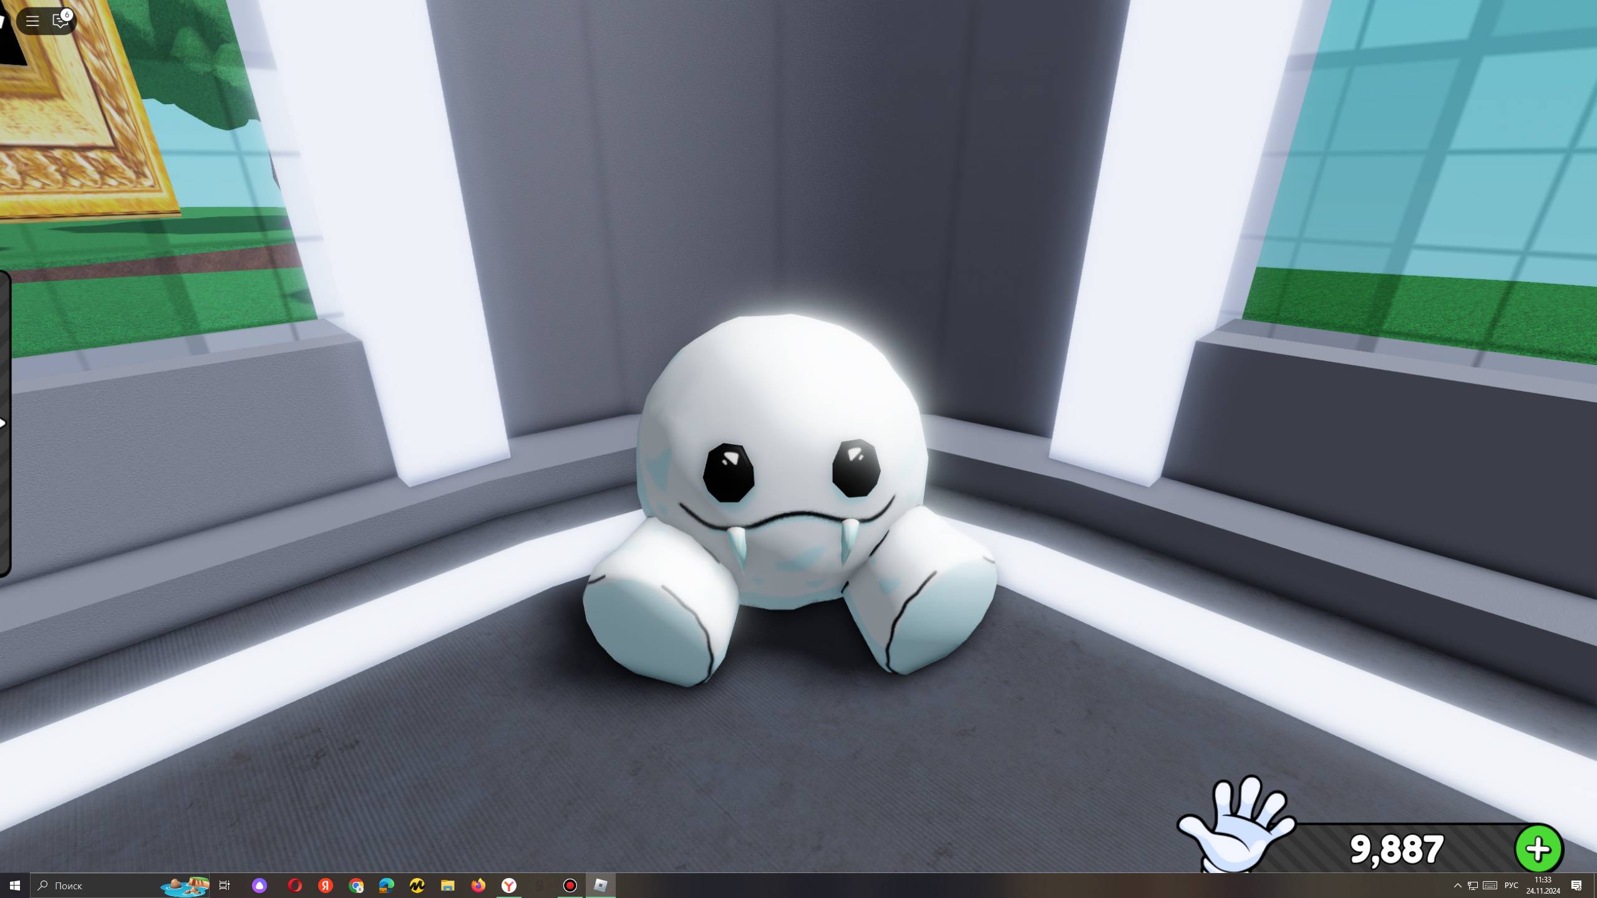The height and width of the screenshot is (898, 1597).
Task: Switch to the Roblox taskbar window
Action: click(x=601, y=886)
